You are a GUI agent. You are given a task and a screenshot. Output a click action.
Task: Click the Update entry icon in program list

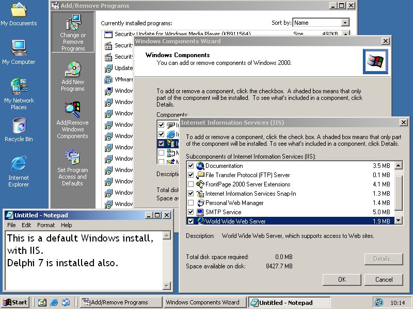coord(108,68)
